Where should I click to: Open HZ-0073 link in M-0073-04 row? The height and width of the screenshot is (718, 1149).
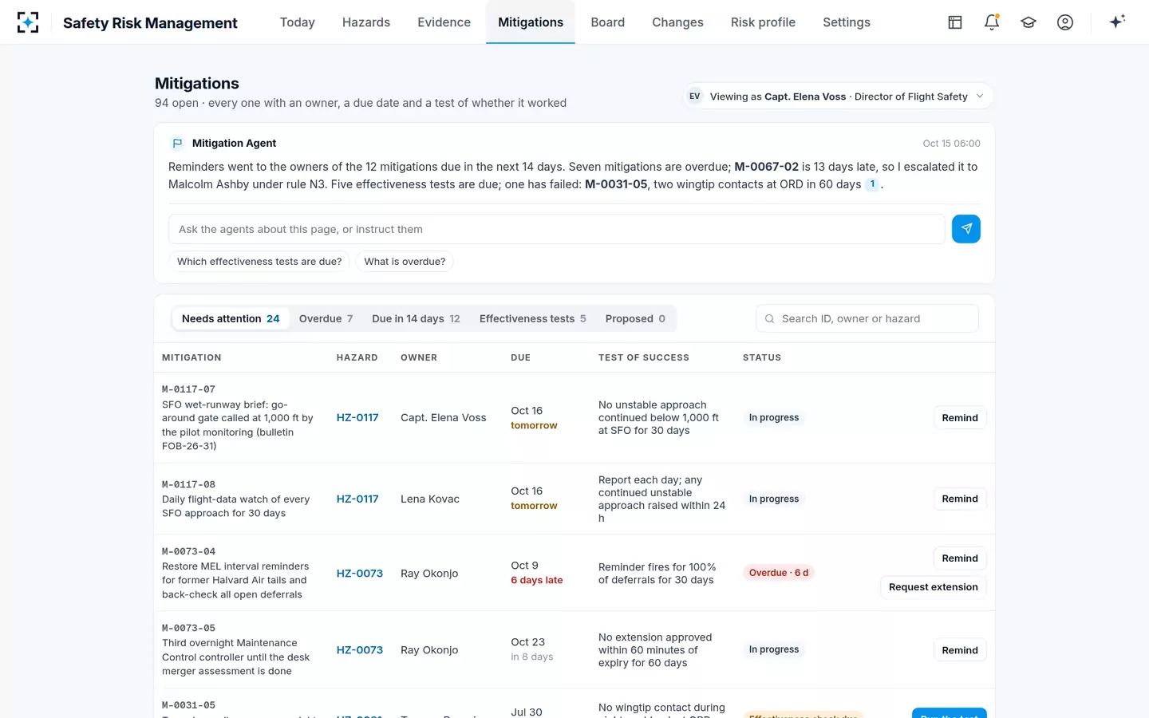pyautogui.click(x=360, y=573)
